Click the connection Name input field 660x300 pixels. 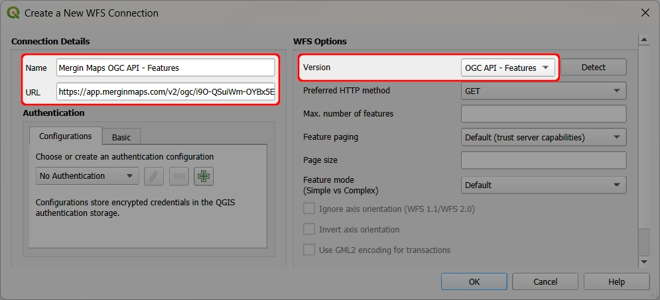[x=165, y=68]
